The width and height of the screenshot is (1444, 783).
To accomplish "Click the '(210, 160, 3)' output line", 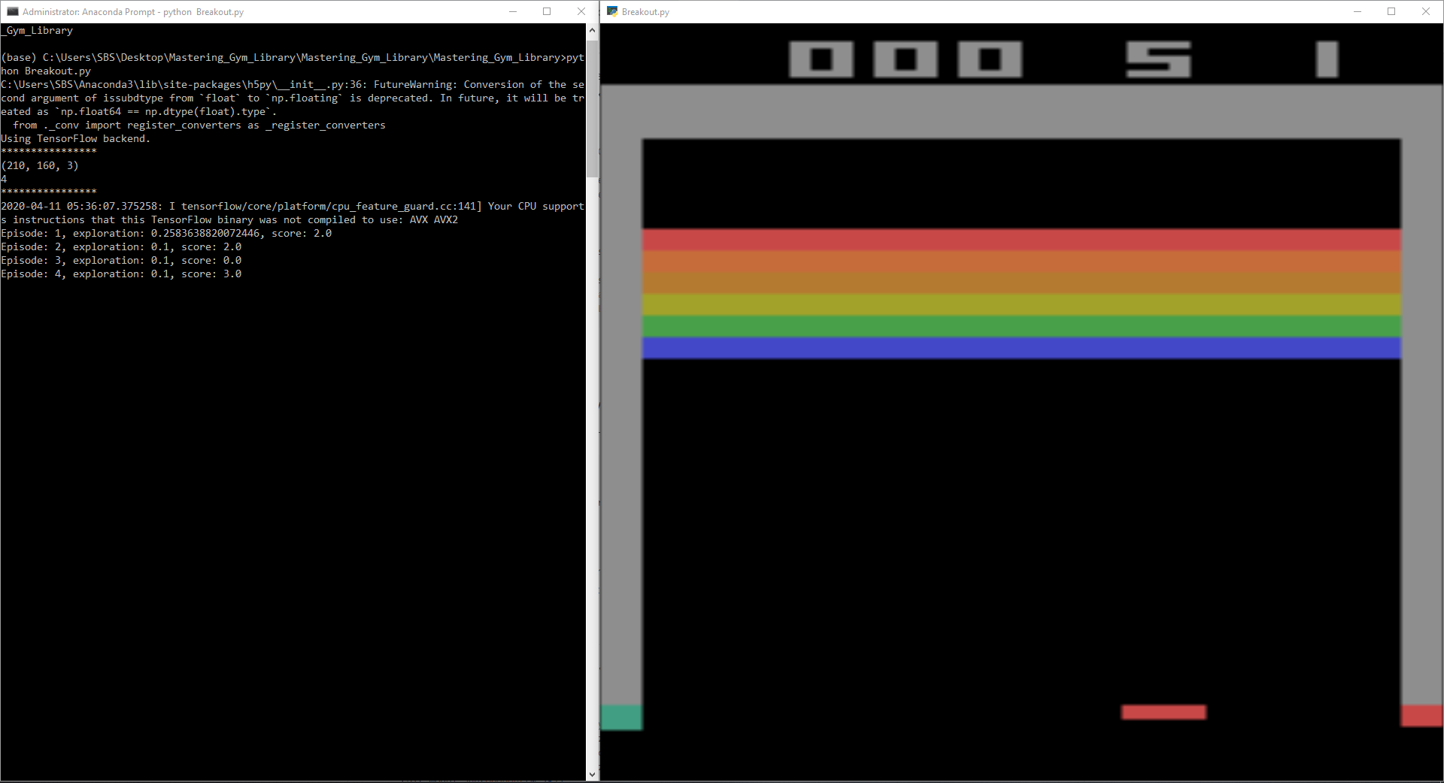I will [x=40, y=165].
